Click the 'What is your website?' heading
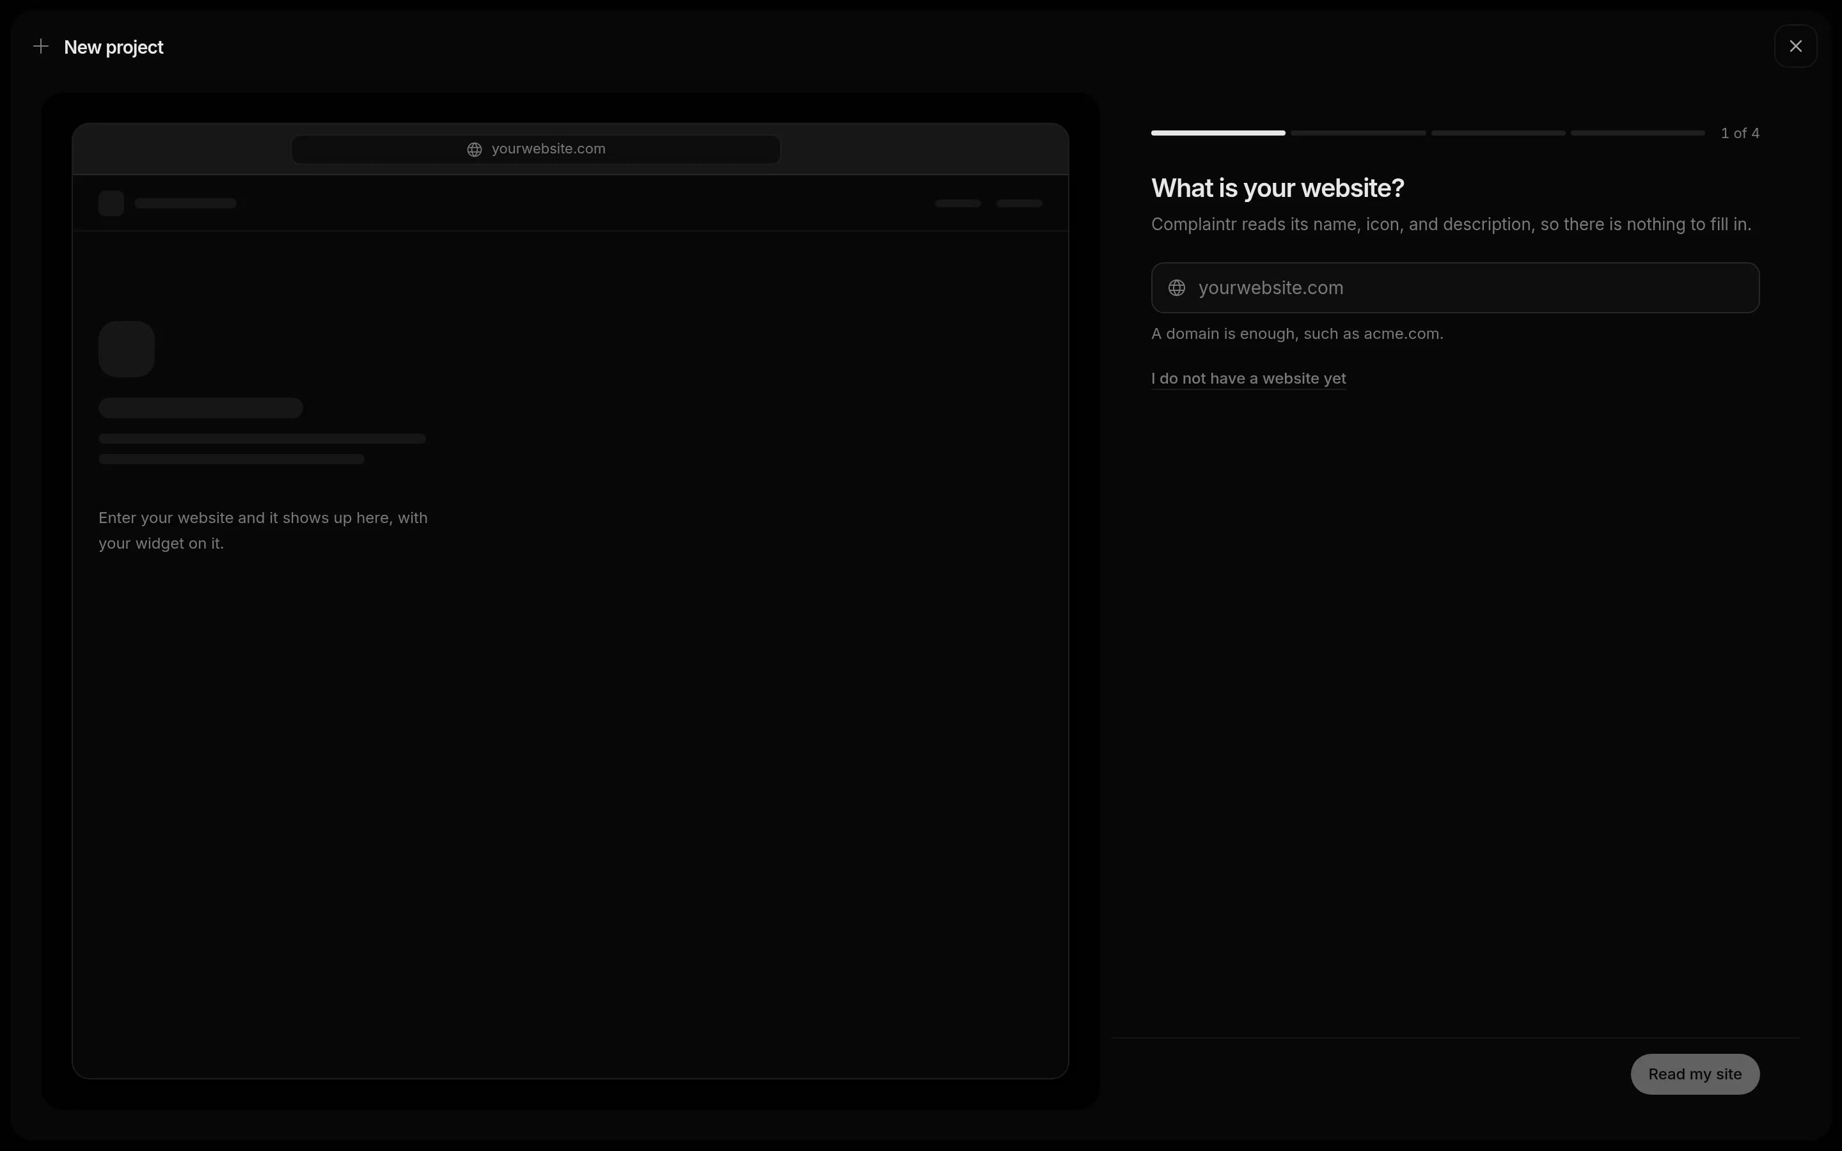The width and height of the screenshot is (1842, 1151). [1277, 188]
